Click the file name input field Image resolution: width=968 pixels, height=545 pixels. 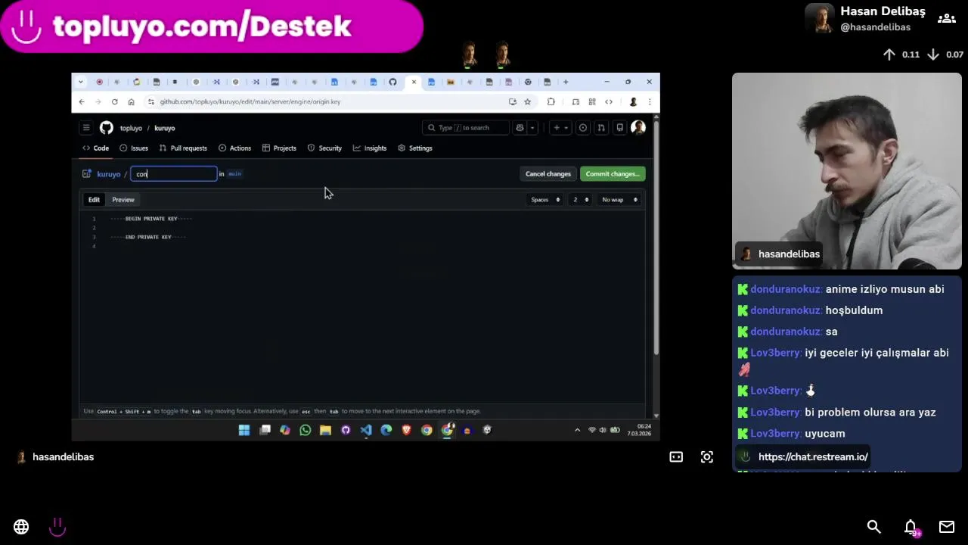click(x=174, y=174)
